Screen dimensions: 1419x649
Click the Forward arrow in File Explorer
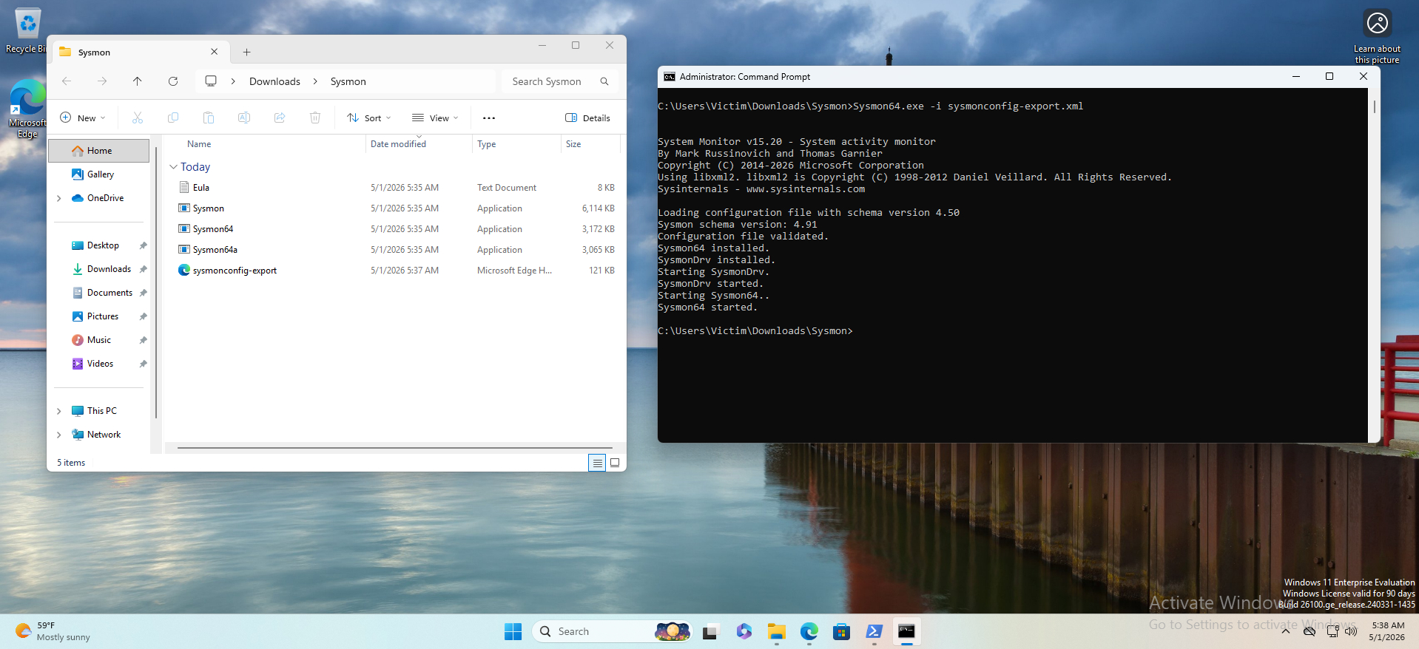(102, 81)
